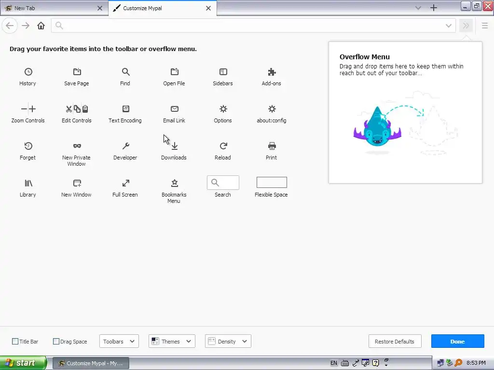The image size is (494, 370).
Task: Open the overflow menu chevron button
Action: click(466, 26)
